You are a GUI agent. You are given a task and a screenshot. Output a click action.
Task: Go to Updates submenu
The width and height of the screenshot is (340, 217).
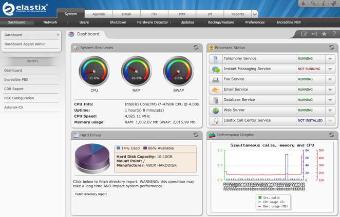(x=187, y=22)
